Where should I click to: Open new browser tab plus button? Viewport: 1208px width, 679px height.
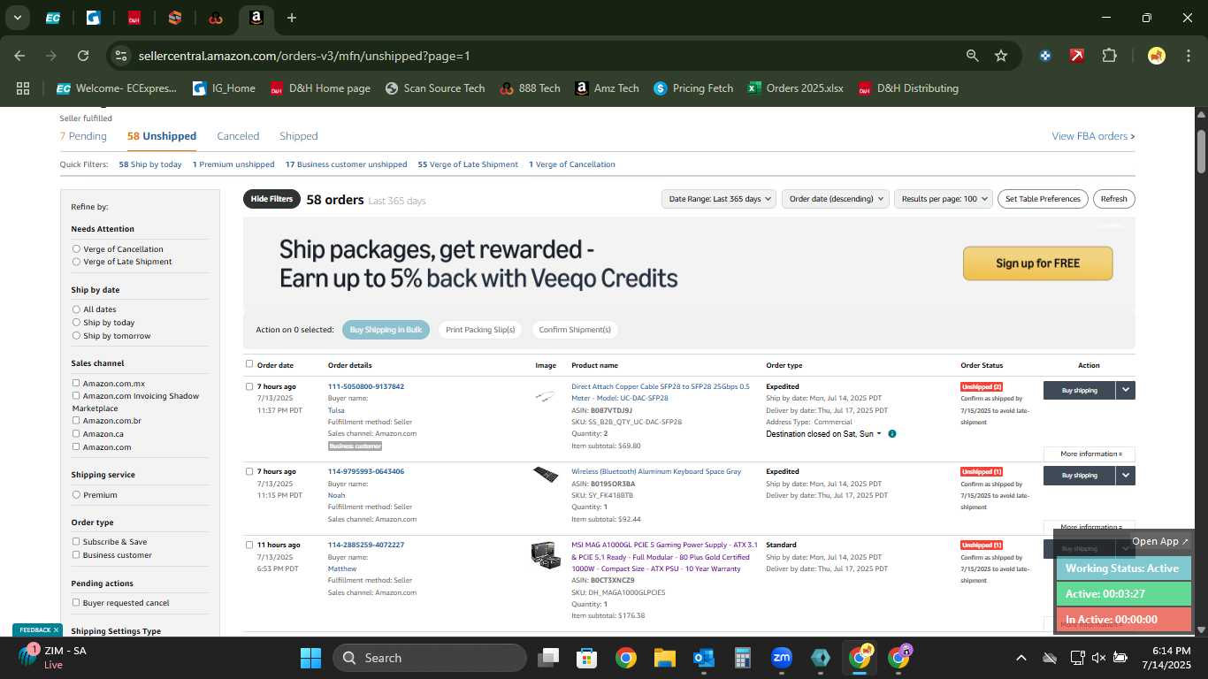(x=292, y=18)
